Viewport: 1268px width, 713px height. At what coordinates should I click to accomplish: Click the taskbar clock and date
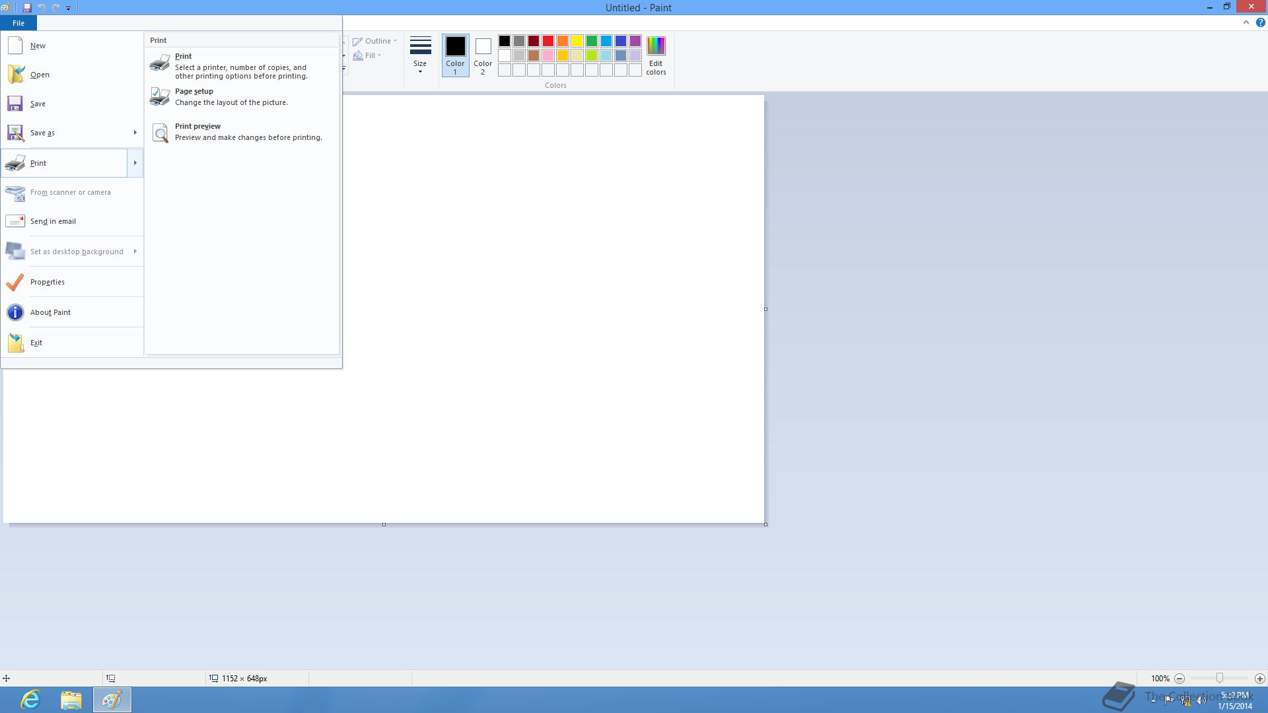coord(1234,700)
